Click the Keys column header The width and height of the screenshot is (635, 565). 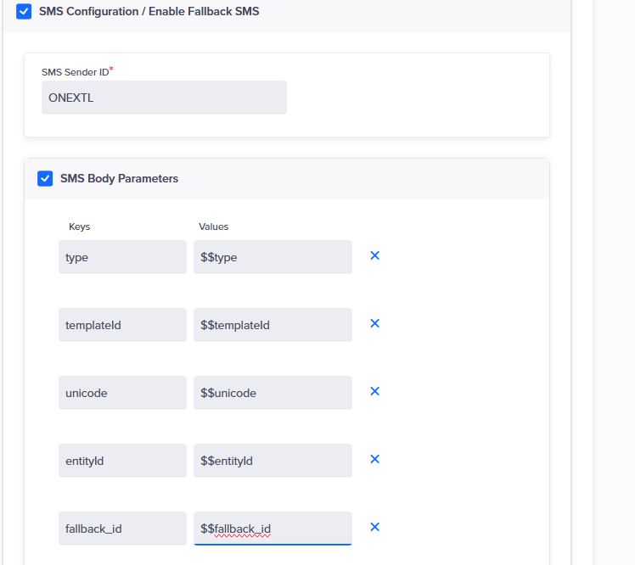click(80, 227)
